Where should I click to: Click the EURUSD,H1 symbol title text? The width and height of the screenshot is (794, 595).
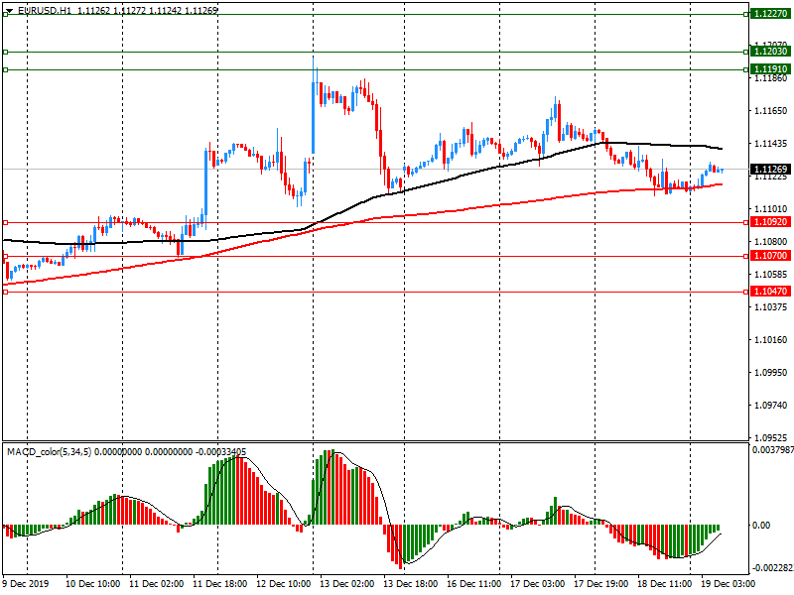pos(45,10)
